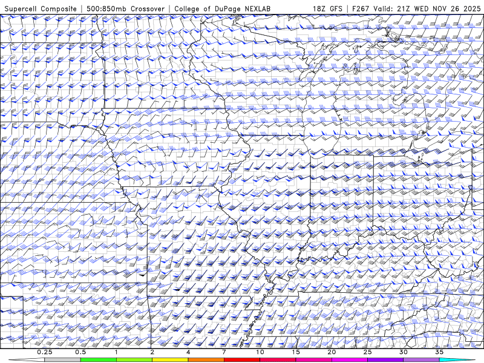Select the yellow 2–4 color bar segment
Screen dimensions: 484x363
click(x=170, y=360)
